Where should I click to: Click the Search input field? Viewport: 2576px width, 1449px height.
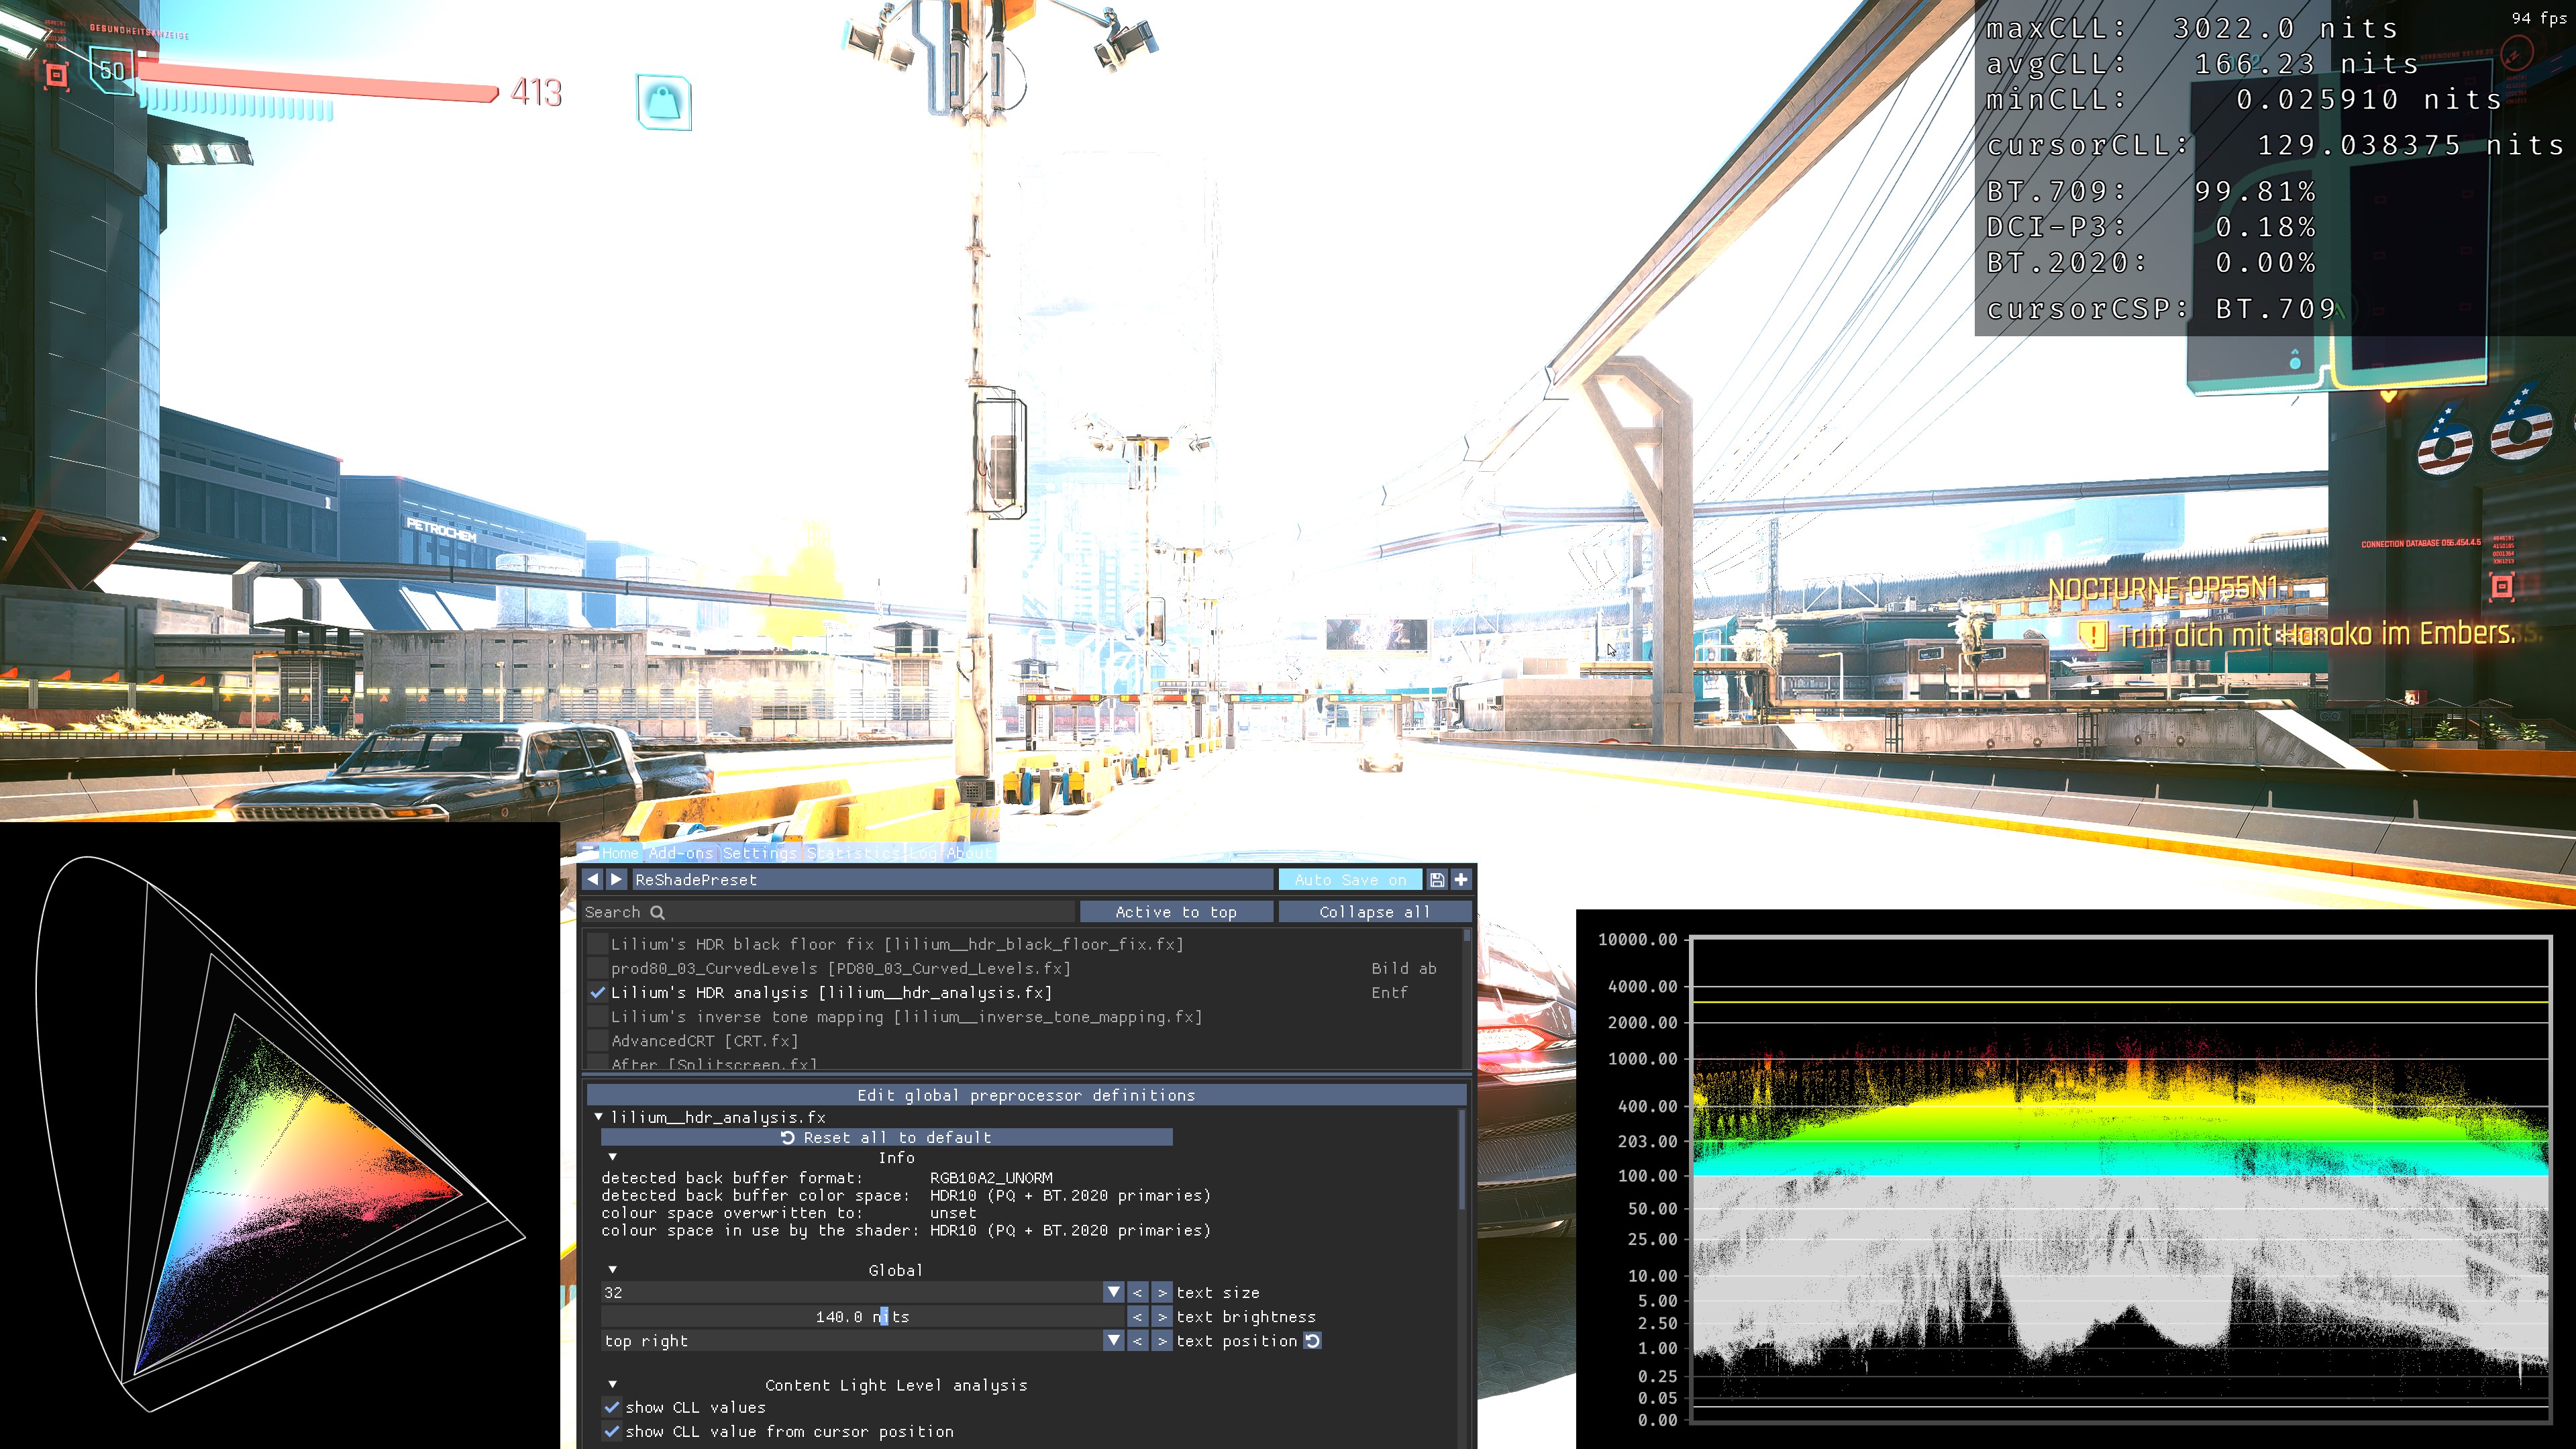coord(828,912)
